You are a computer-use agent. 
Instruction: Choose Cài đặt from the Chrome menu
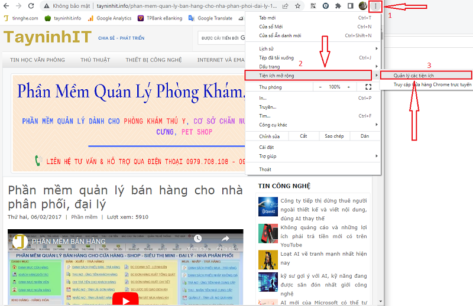pyautogui.click(x=311, y=147)
